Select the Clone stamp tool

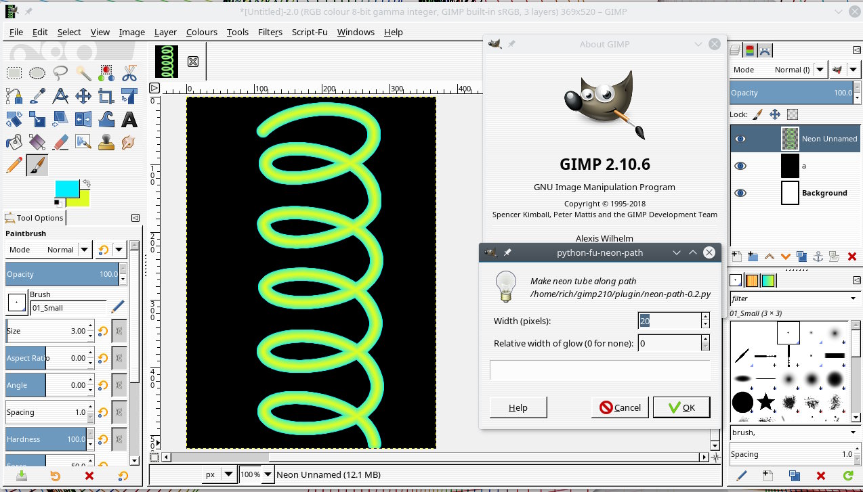click(106, 142)
